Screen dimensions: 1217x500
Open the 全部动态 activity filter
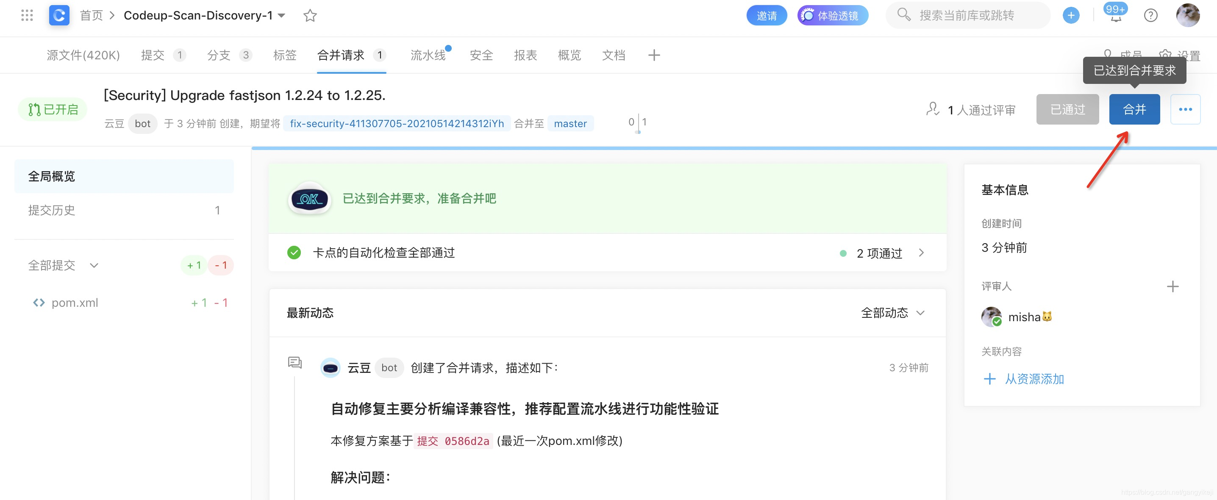[x=893, y=313]
